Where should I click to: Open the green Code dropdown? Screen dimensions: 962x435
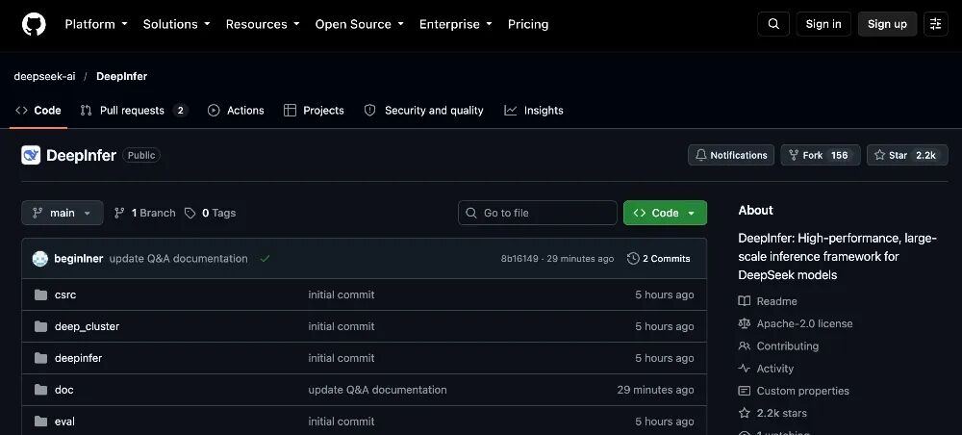pyautogui.click(x=665, y=213)
